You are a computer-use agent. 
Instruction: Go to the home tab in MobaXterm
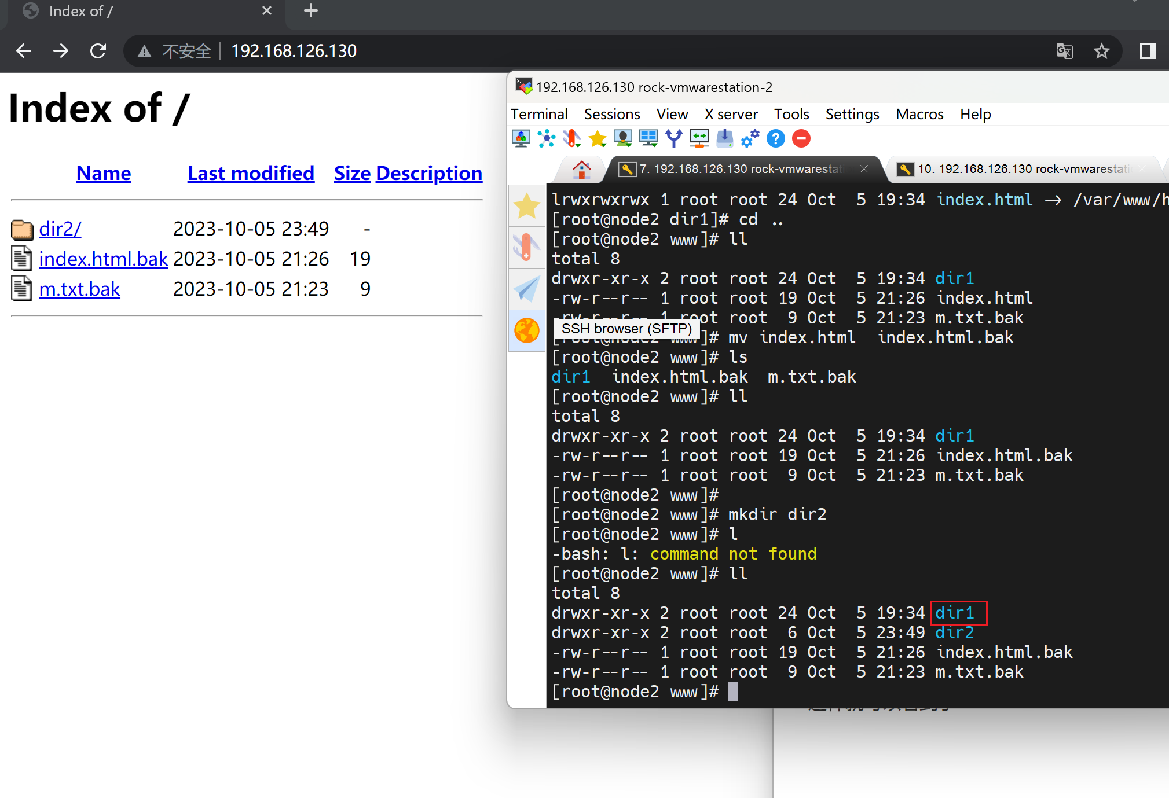coord(581,169)
